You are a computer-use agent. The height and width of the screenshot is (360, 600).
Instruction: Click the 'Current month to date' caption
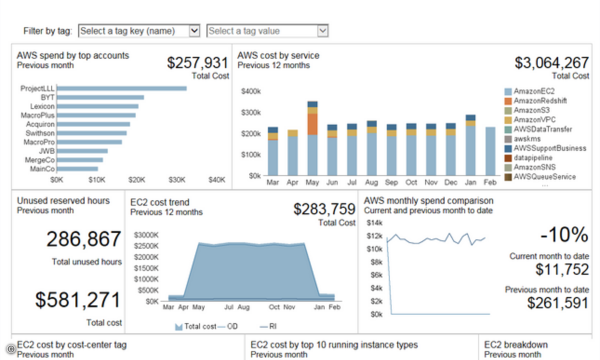[x=549, y=256]
